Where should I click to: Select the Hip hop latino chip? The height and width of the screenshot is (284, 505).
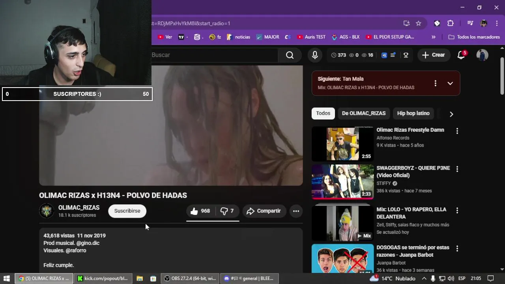(413, 113)
